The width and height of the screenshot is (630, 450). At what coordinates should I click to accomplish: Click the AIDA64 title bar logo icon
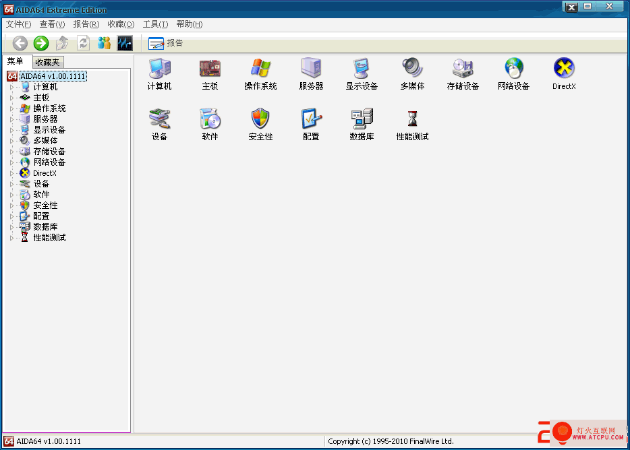point(9,9)
